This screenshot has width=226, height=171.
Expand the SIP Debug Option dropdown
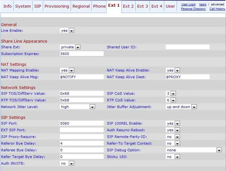pyautogui.click(x=194, y=150)
